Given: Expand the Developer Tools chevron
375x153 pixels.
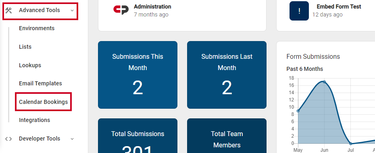Looking at the screenshot, I should click(72, 139).
